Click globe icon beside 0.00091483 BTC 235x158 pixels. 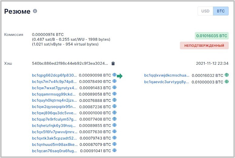coord(115,87)
